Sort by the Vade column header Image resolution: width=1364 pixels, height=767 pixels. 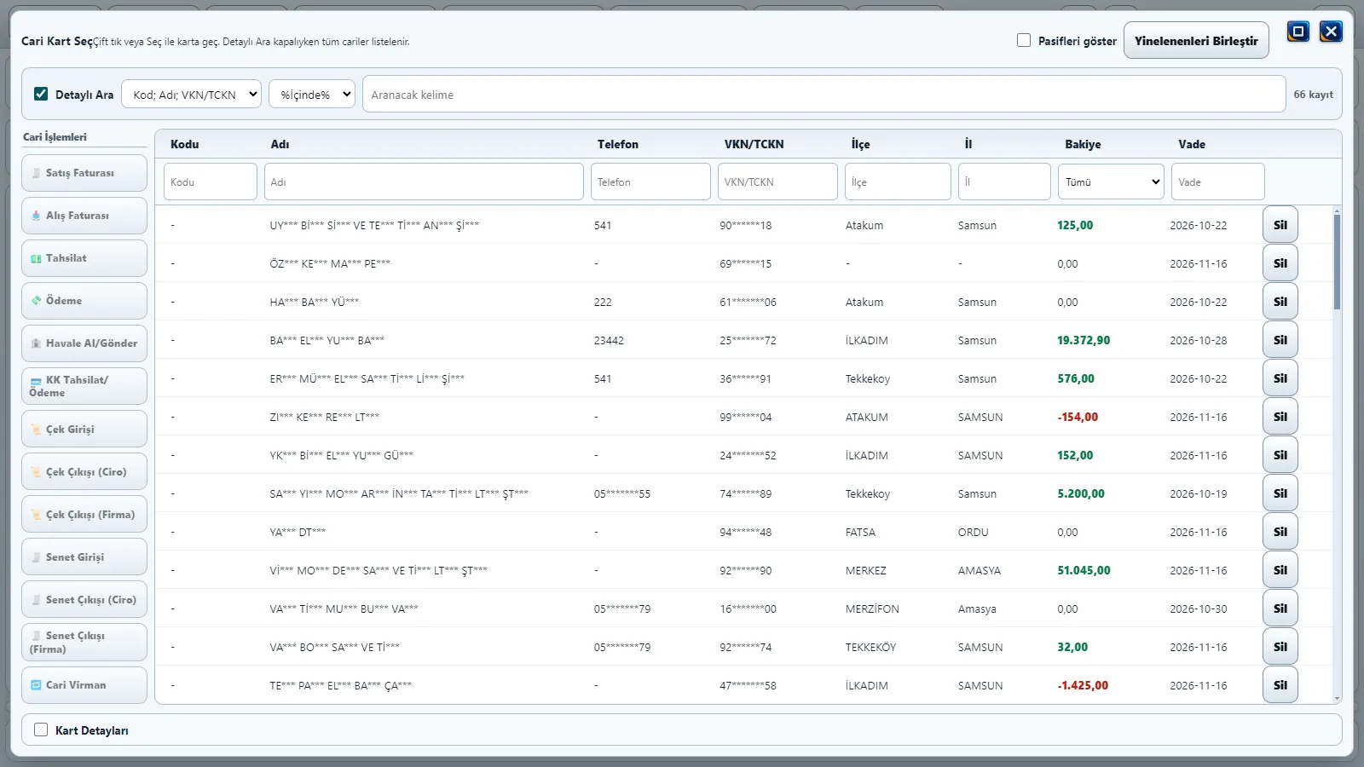point(1192,144)
